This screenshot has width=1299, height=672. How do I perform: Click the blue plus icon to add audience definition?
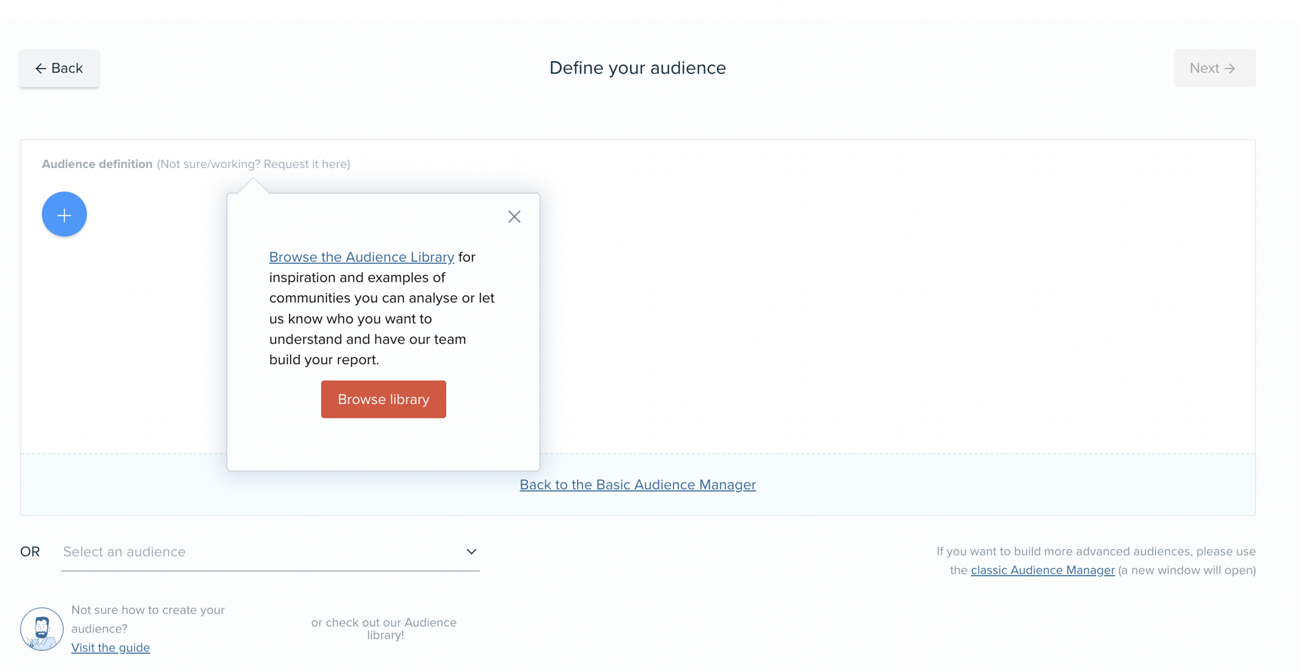(64, 214)
